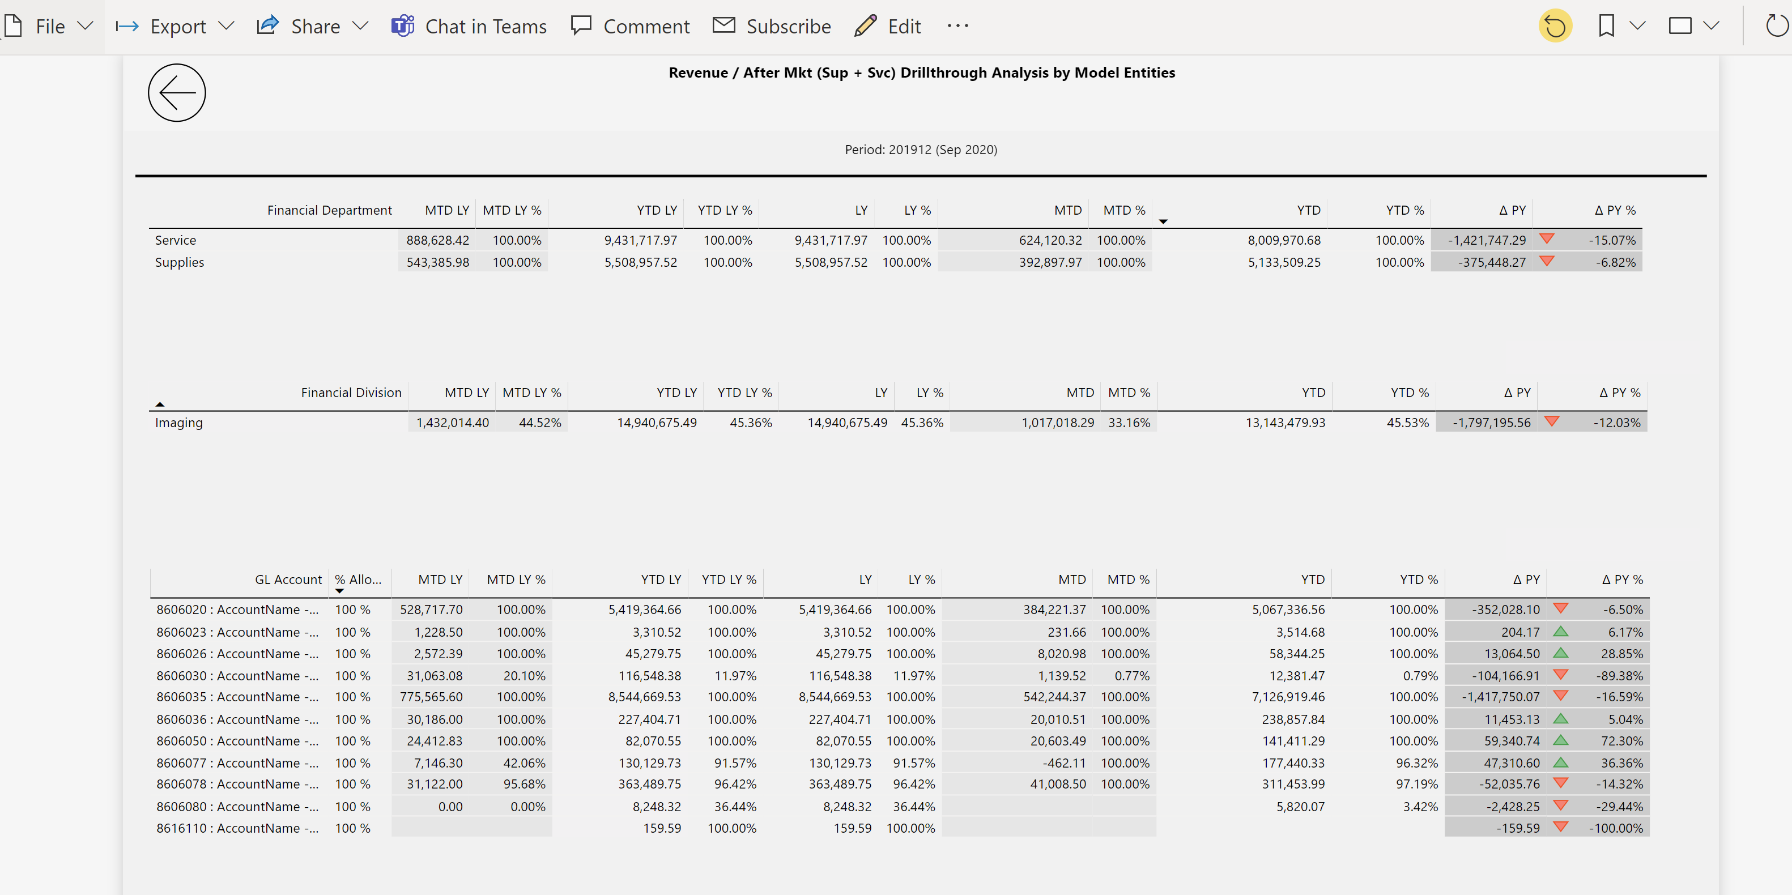The image size is (1792, 895).
Task: Refresh the report visuals
Action: pyautogui.click(x=1777, y=27)
